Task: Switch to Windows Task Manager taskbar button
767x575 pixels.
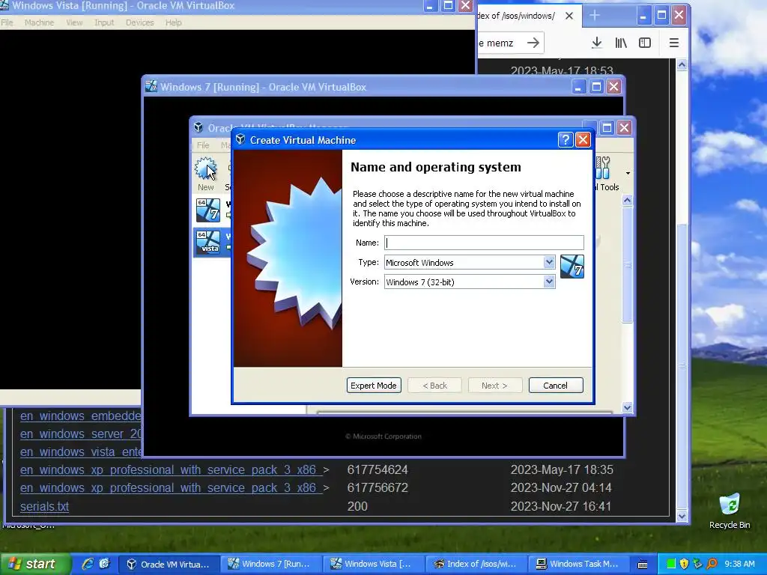Action: [x=577, y=565]
